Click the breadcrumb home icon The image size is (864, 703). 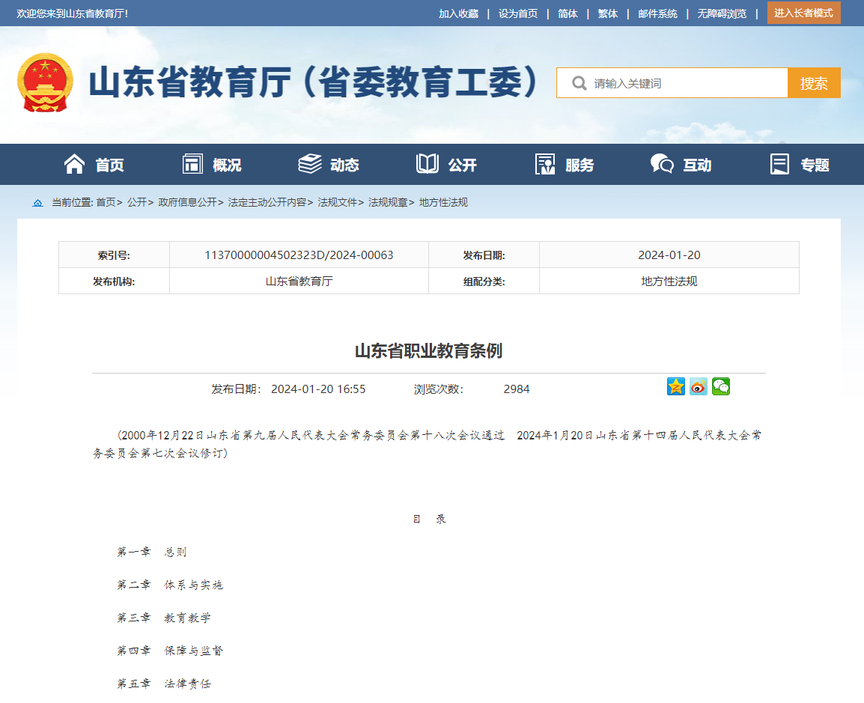pyautogui.click(x=37, y=203)
